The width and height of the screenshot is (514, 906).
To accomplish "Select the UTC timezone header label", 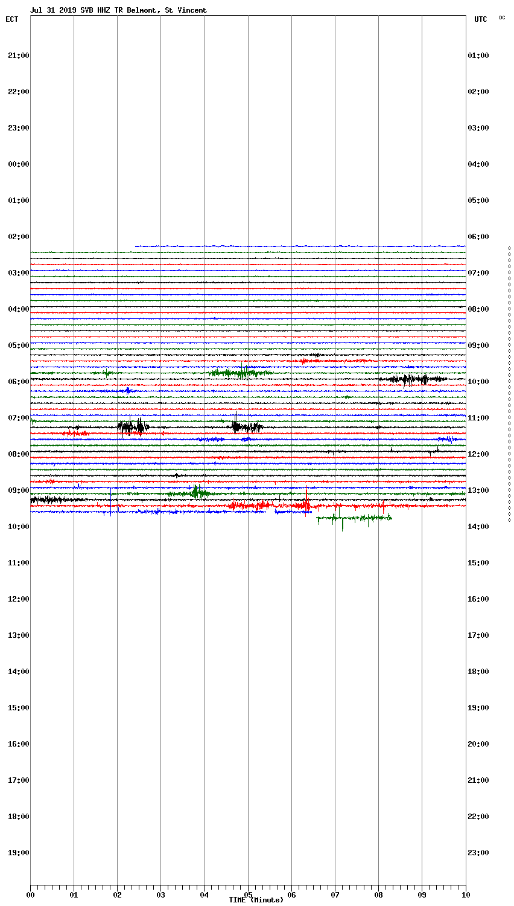I will point(480,19).
